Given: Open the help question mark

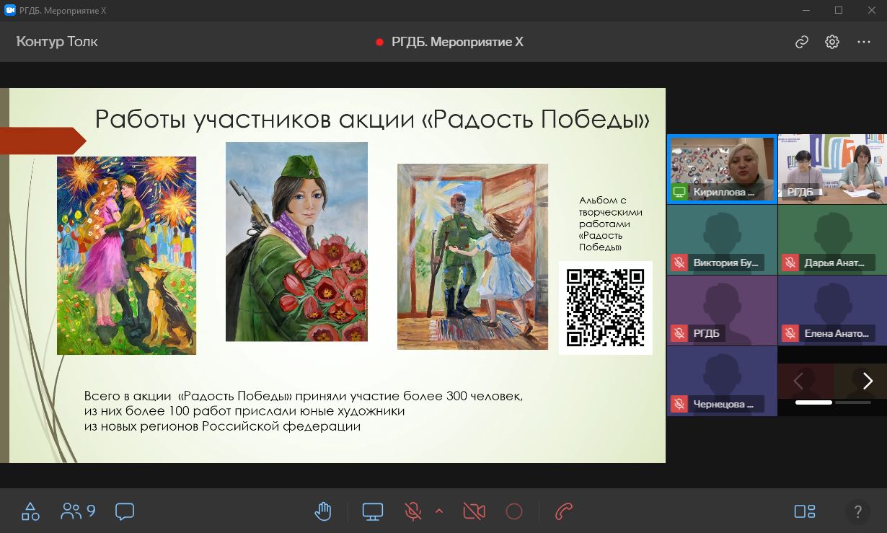Looking at the screenshot, I should click(857, 511).
